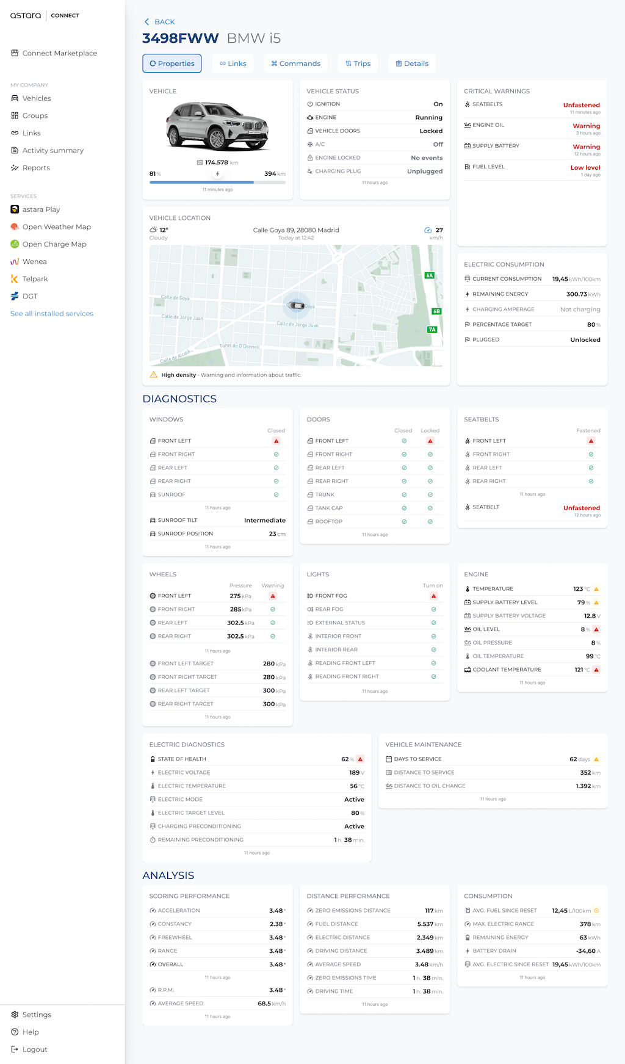Switch to the Links tab
625x1064 pixels.
click(x=233, y=63)
